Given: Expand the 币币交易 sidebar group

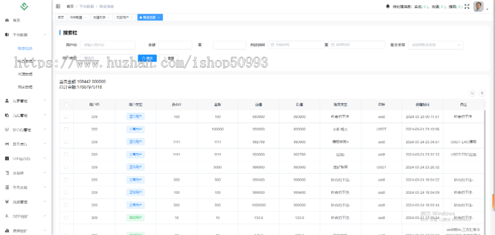Looking at the screenshot, I should 45,187.
